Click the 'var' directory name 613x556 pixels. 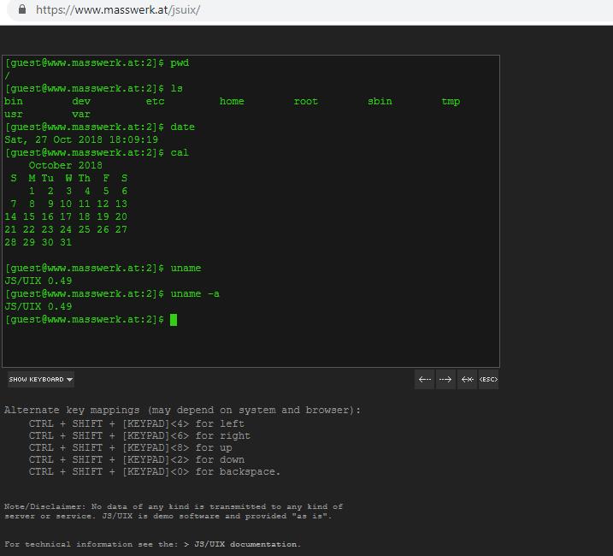[x=81, y=115]
